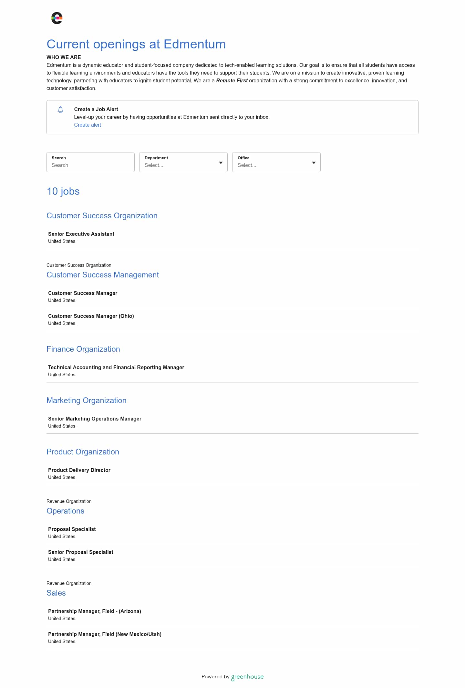Click the Remote First bold italic text
This screenshot has height=688, width=465.
pyautogui.click(x=232, y=80)
